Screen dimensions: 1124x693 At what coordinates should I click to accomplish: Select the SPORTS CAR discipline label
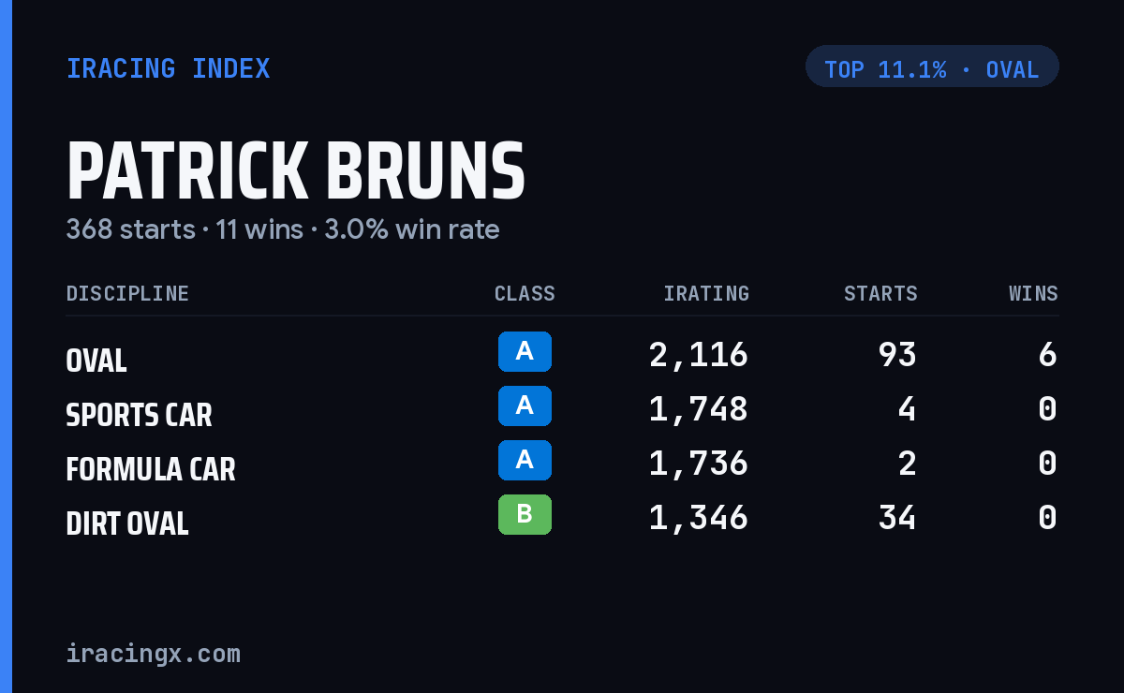(x=139, y=415)
